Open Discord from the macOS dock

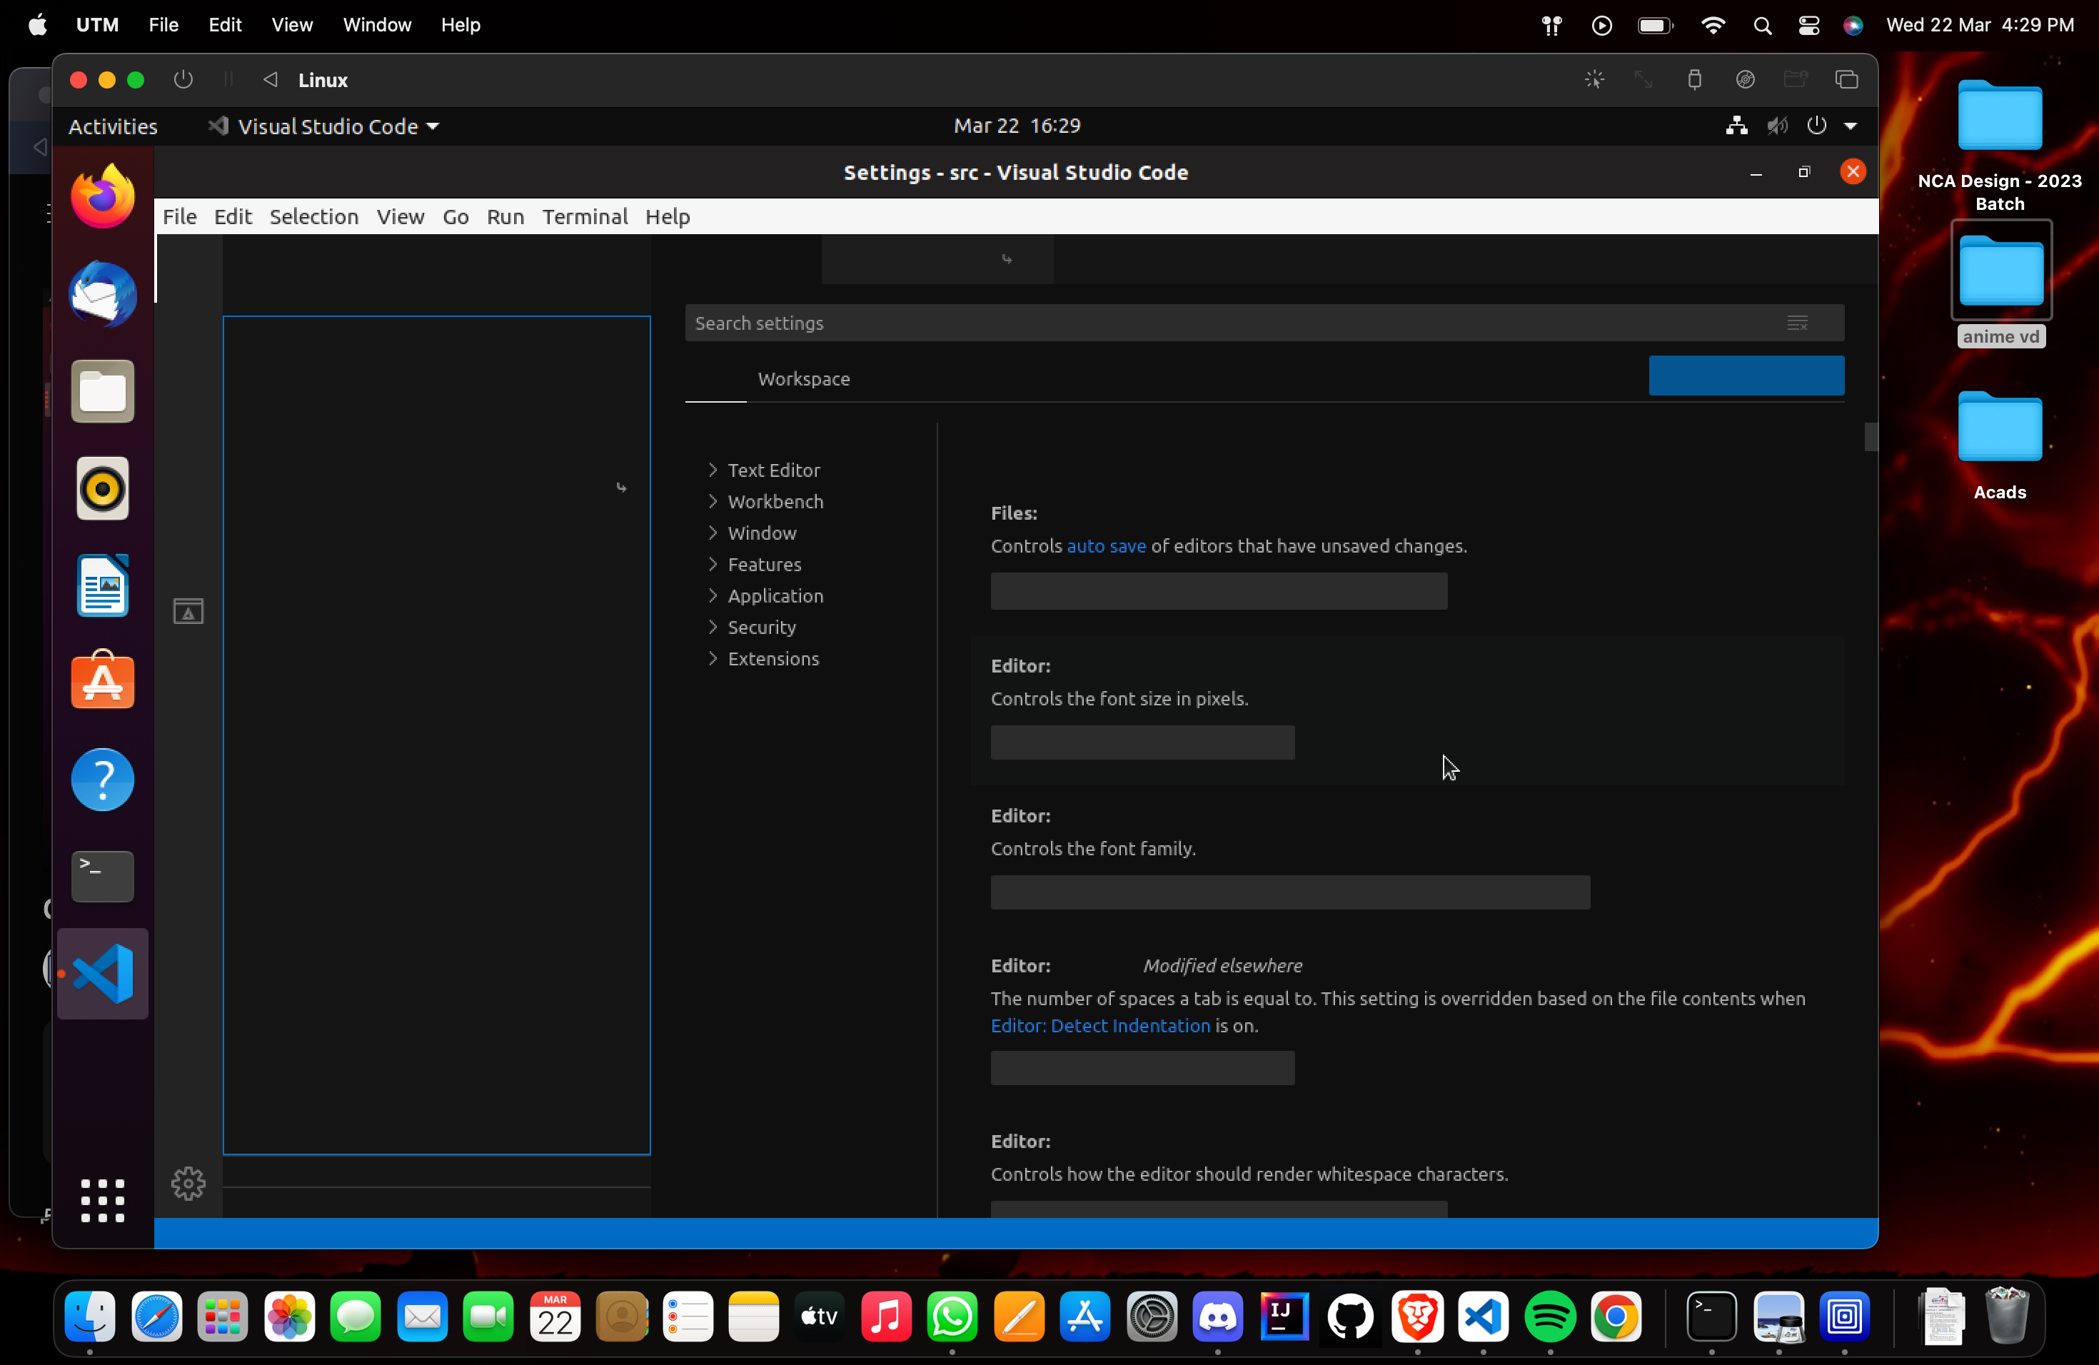pyautogui.click(x=1217, y=1317)
